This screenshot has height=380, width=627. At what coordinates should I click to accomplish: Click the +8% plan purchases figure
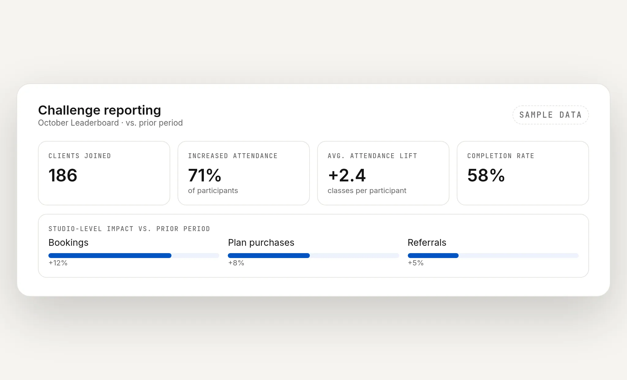pos(236,263)
